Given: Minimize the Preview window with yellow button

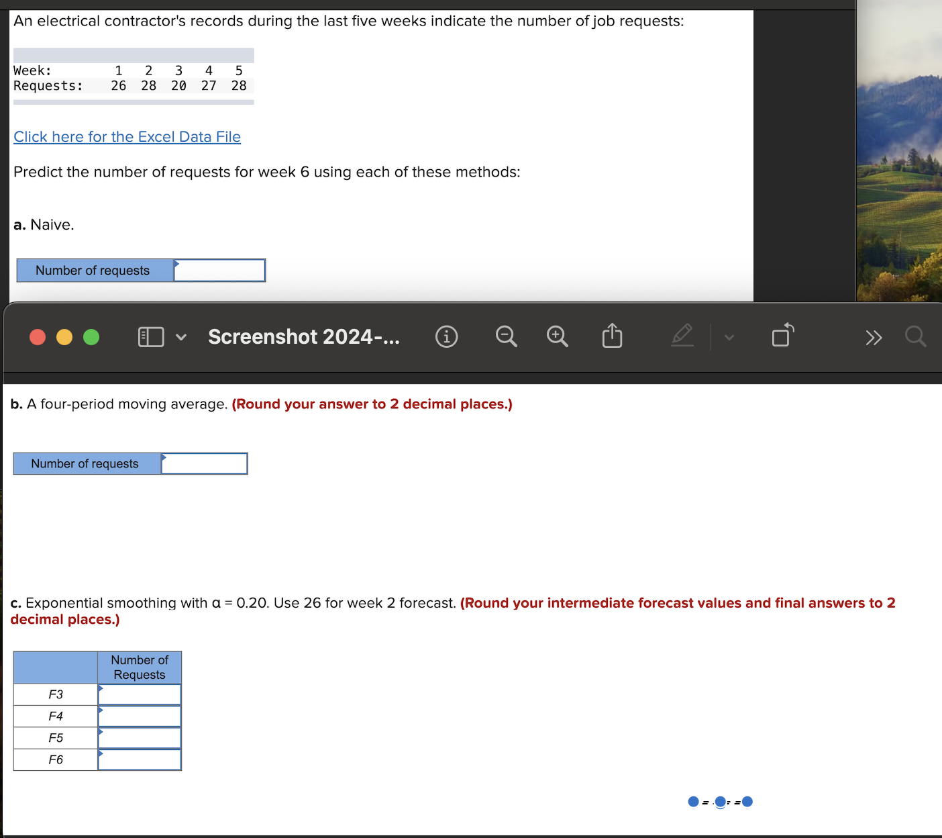Looking at the screenshot, I should pos(64,336).
